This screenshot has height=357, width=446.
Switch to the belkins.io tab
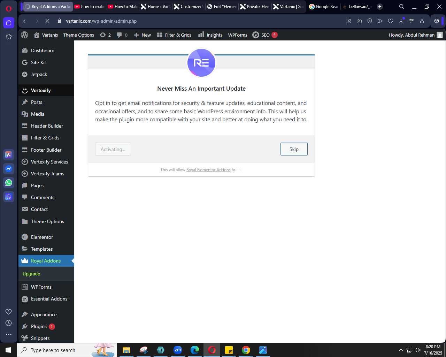coord(357,7)
